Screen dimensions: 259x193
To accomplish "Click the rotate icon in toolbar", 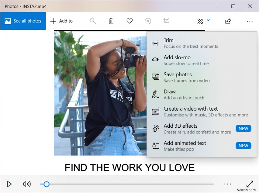I will [x=148, y=21].
